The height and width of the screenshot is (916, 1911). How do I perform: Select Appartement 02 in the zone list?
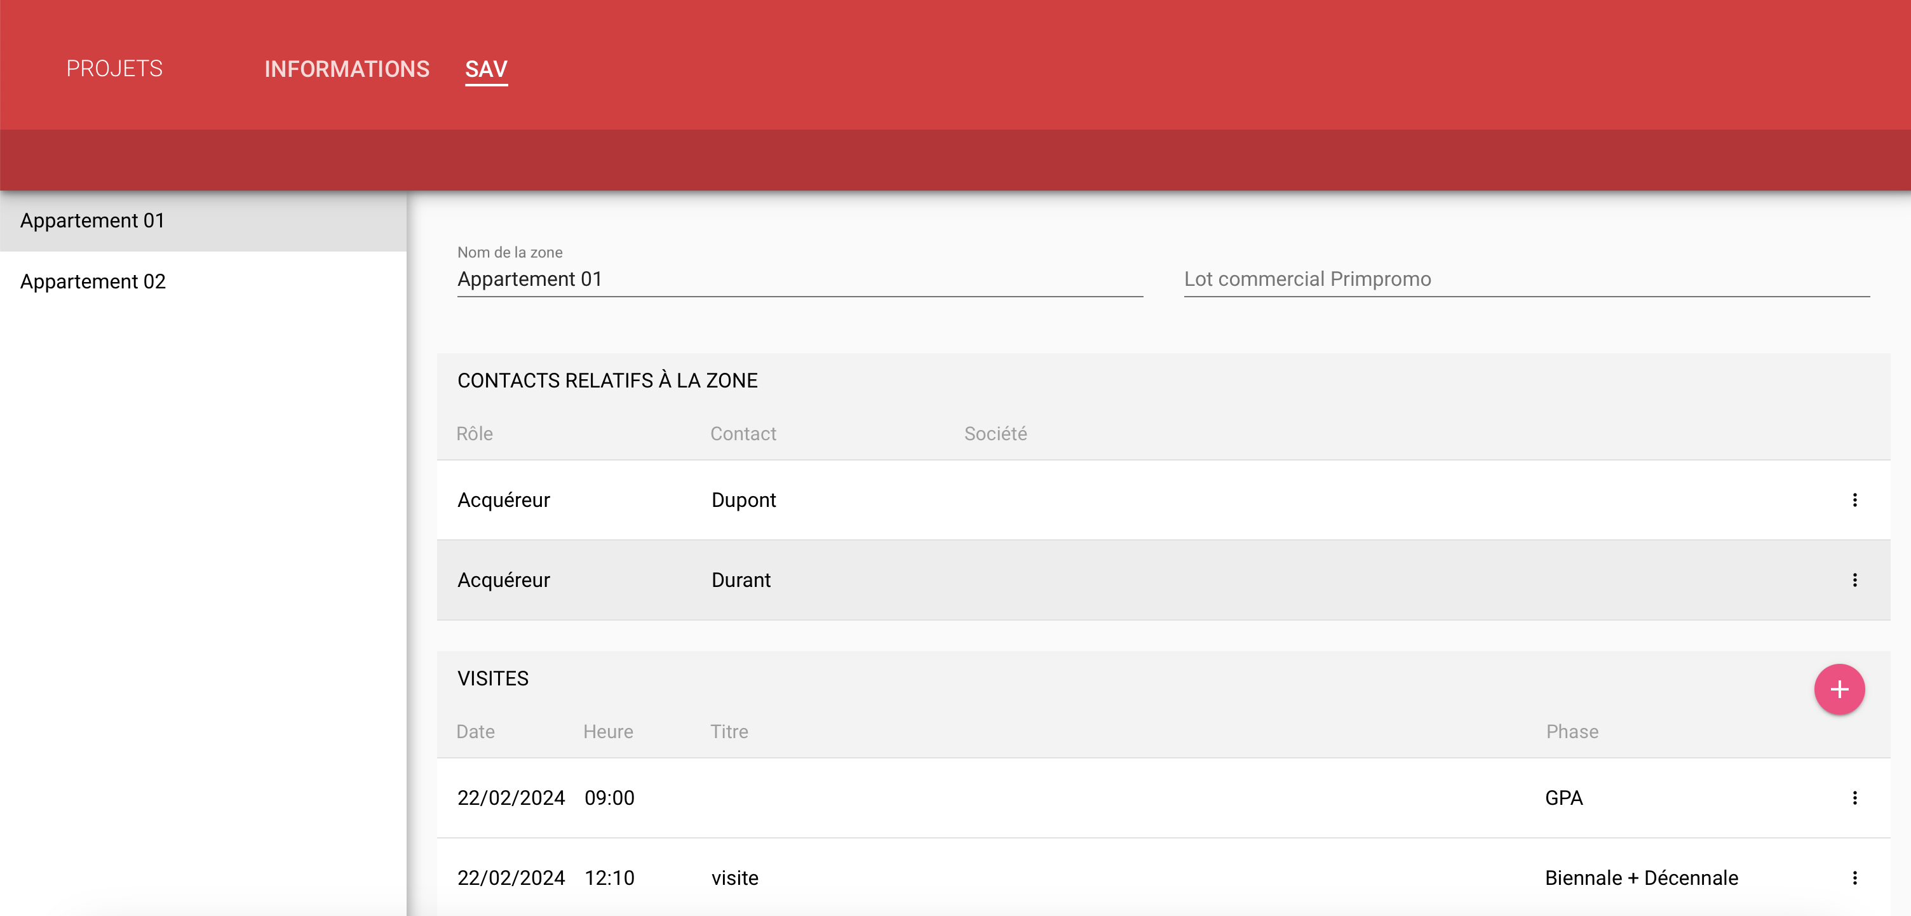coord(203,282)
